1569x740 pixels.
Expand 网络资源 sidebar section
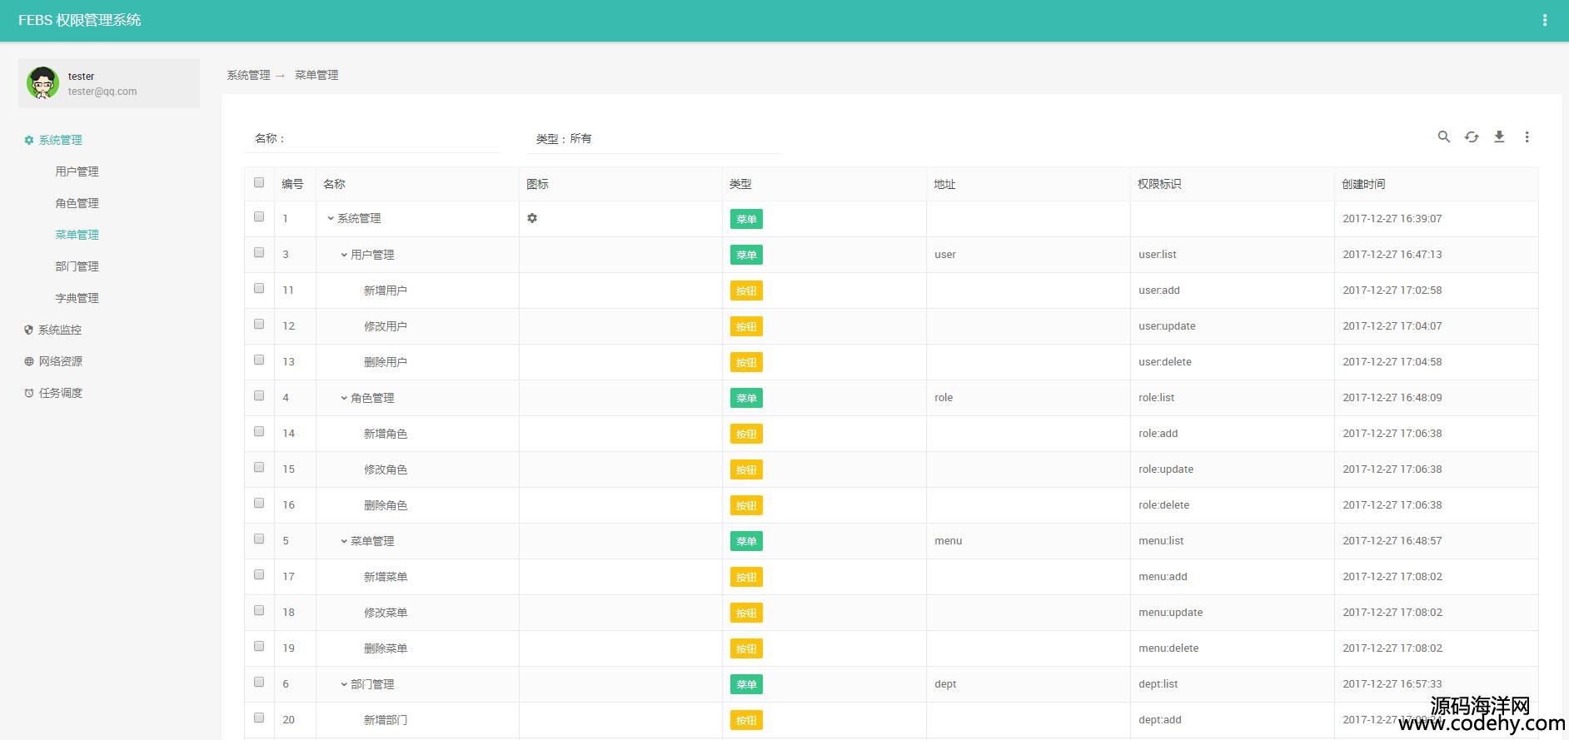(60, 361)
